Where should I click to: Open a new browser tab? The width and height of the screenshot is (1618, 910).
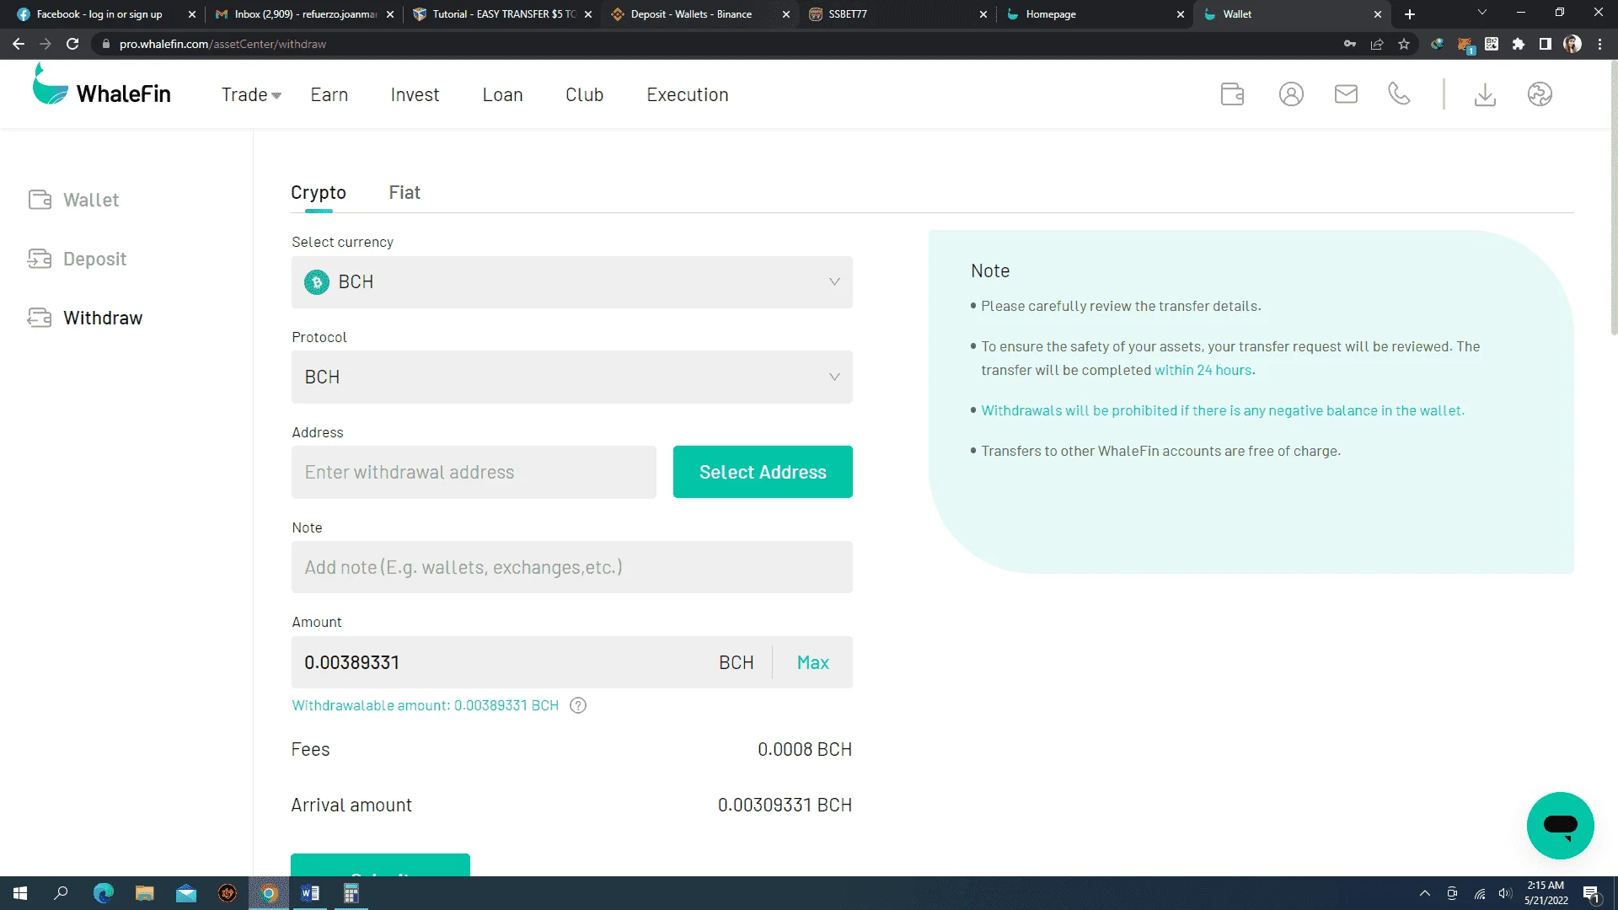1410,14
